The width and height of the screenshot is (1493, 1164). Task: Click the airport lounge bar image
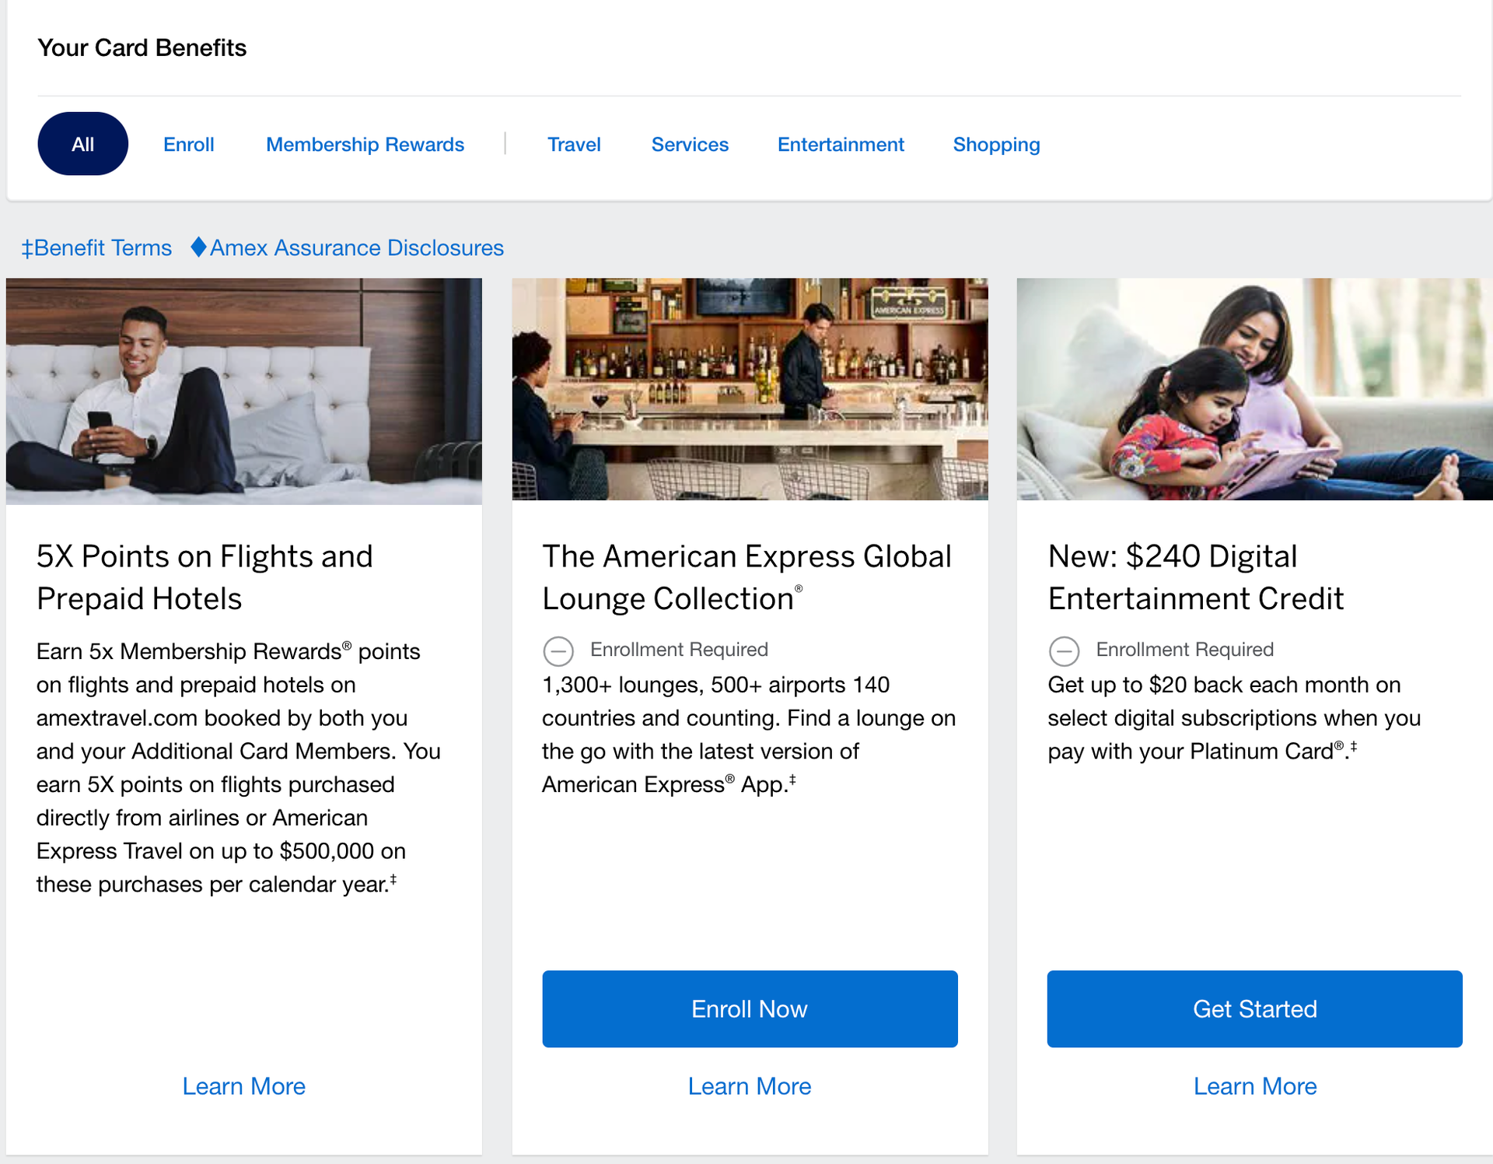749,388
